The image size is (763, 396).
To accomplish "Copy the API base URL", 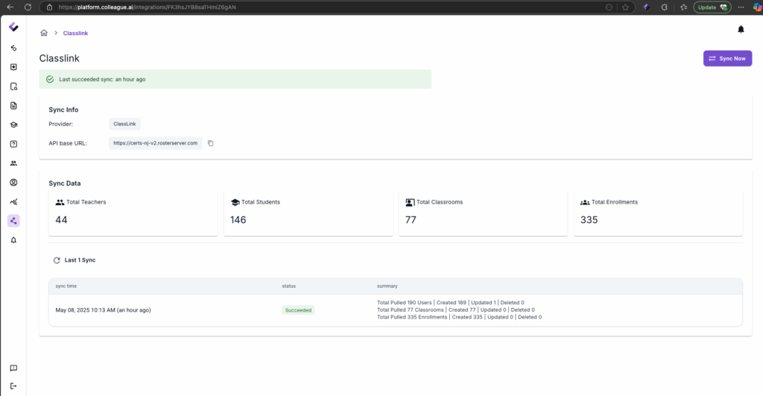I will pos(211,143).
